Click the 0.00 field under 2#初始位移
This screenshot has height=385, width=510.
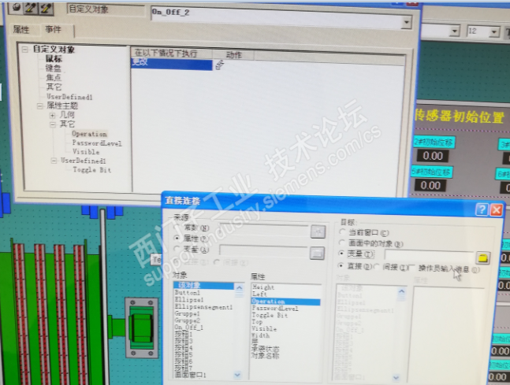tap(433, 156)
